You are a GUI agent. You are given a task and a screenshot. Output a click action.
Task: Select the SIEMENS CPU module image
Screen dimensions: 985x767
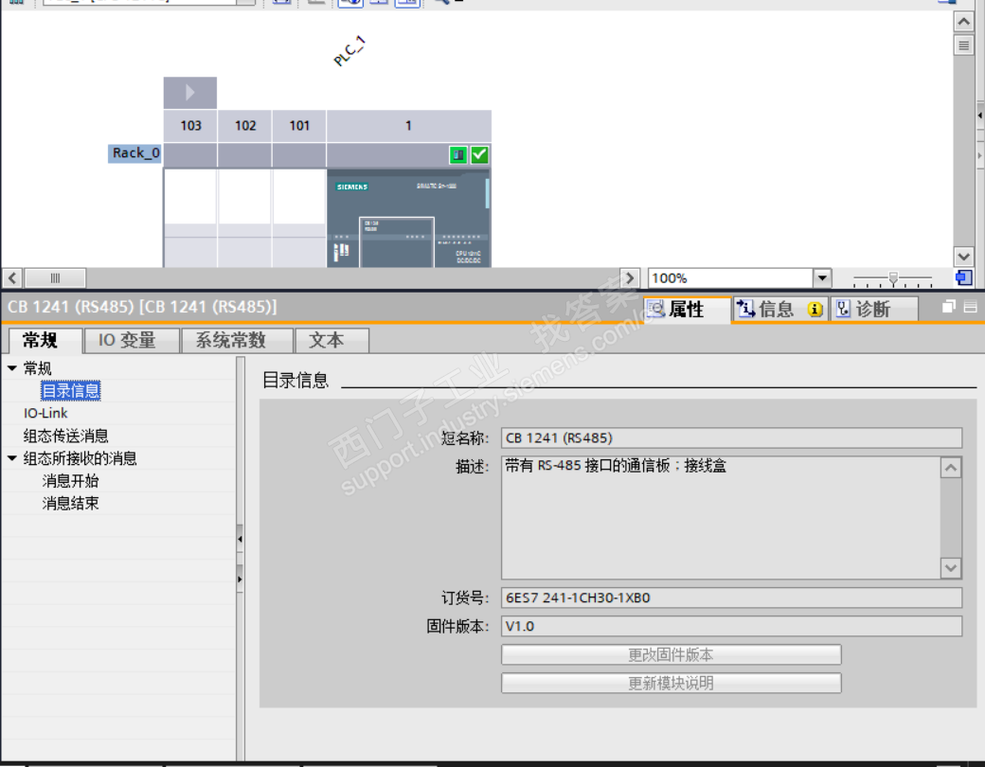coord(409,219)
